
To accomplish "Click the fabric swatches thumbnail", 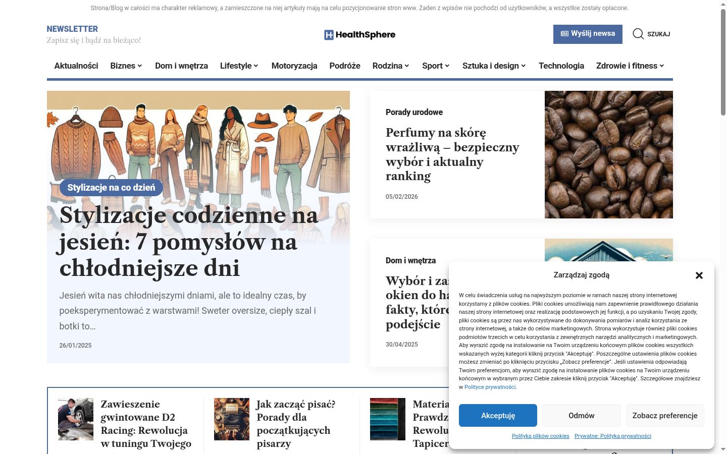I will [x=388, y=419].
